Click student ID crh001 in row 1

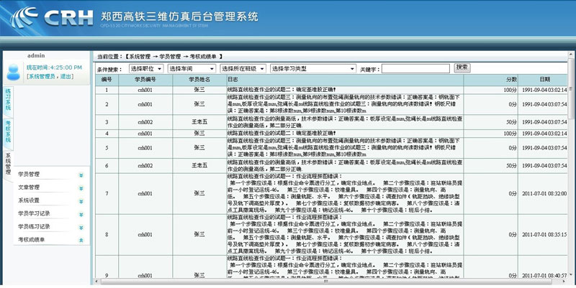[x=145, y=90]
